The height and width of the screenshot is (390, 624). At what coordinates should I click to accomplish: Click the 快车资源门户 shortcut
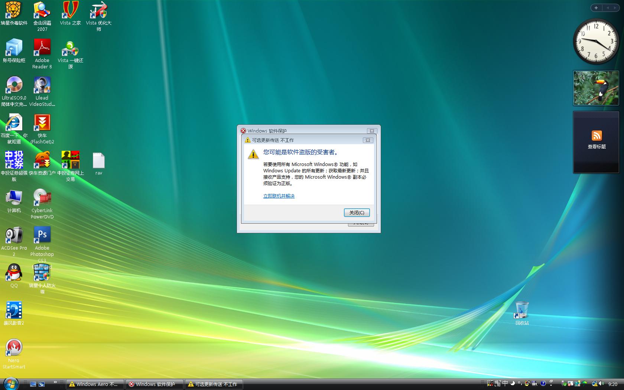pos(42,163)
